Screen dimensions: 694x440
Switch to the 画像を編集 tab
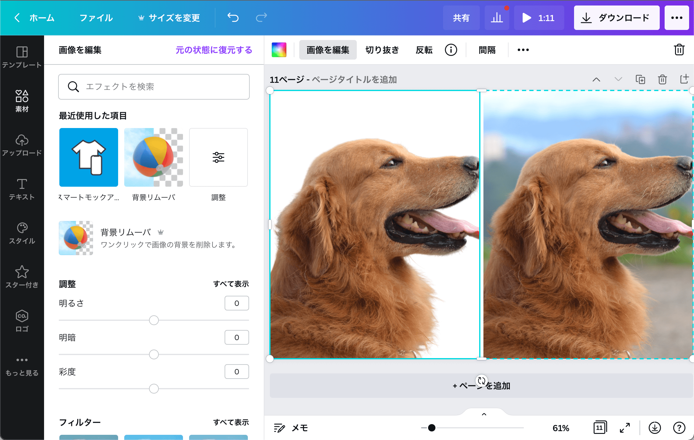point(328,50)
